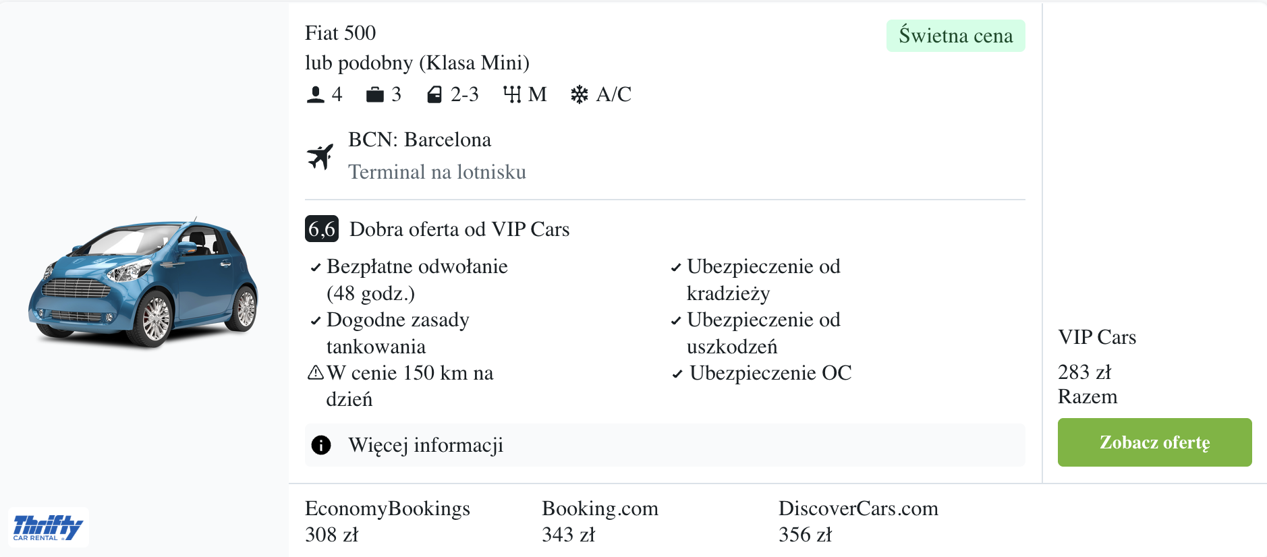Click the Fiat 500 car title
This screenshot has height=557, width=1267.
[340, 33]
